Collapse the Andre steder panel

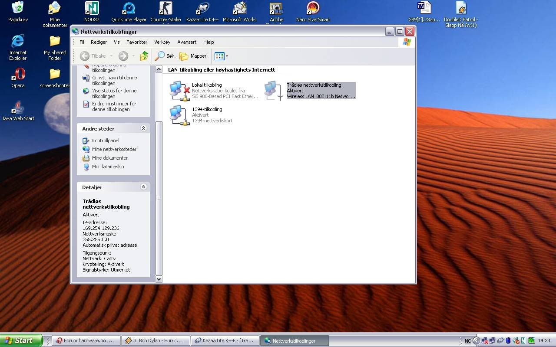(143, 128)
